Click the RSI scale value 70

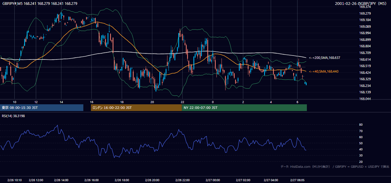[x=361, y=131]
